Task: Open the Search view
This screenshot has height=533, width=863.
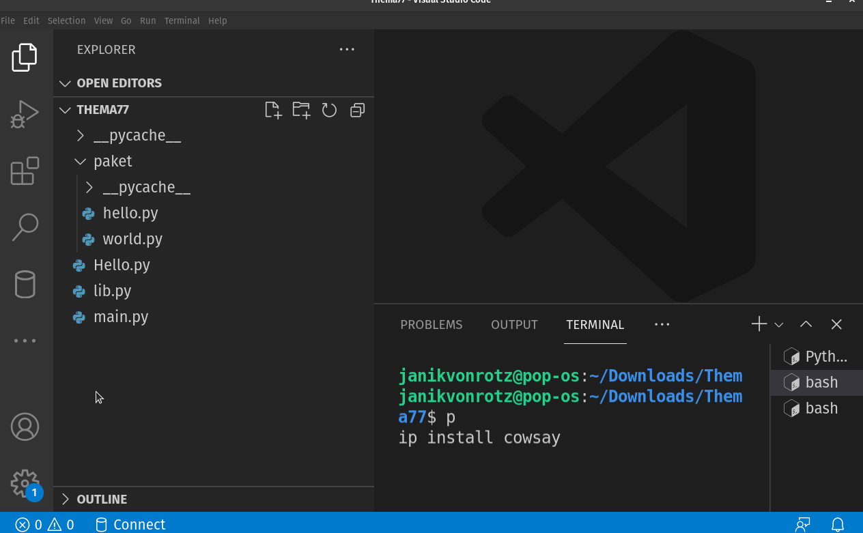Action: point(25,226)
